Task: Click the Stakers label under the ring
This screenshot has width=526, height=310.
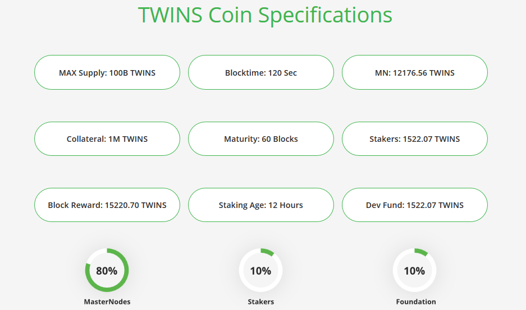Action: click(260, 302)
